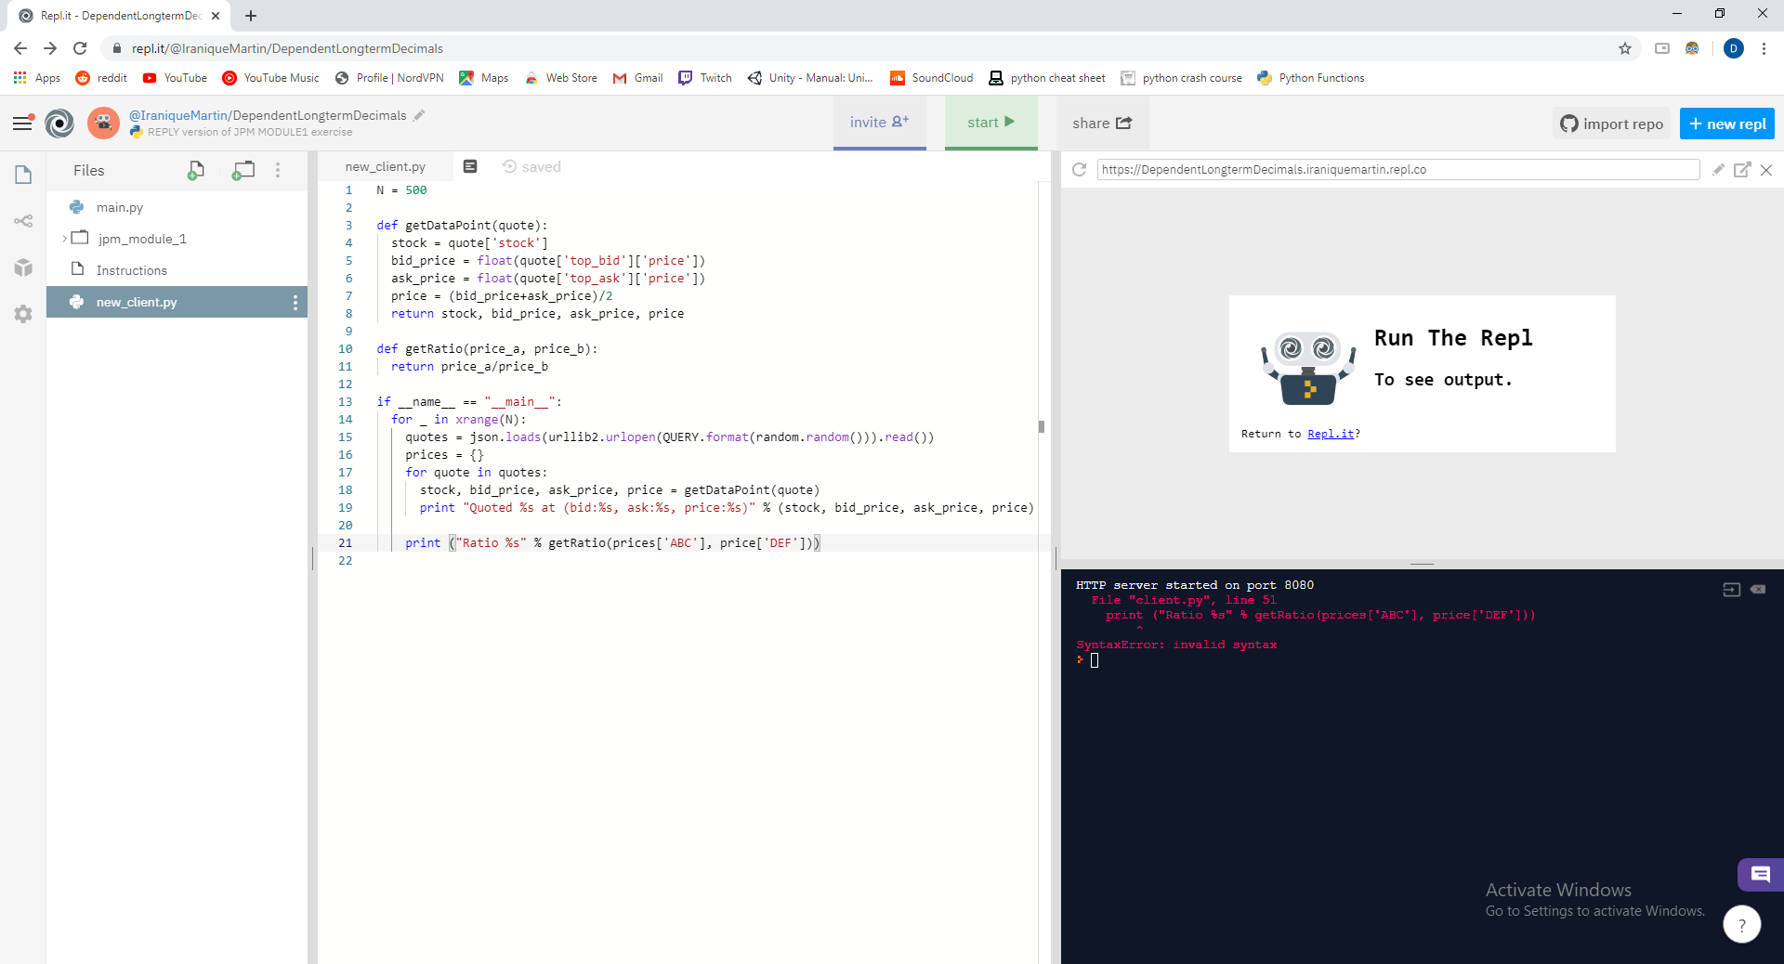The width and height of the screenshot is (1784, 964).
Task: Switch to the new_client.py editor tab
Action: (x=386, y=166)
